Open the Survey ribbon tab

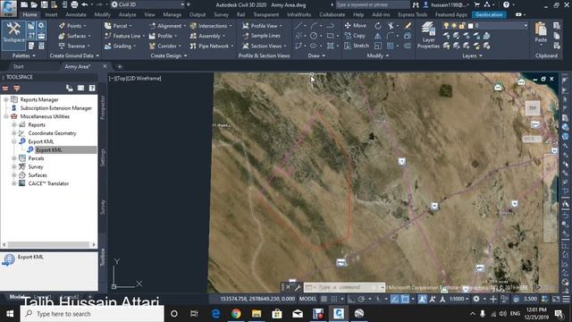(x=221, y=14)
